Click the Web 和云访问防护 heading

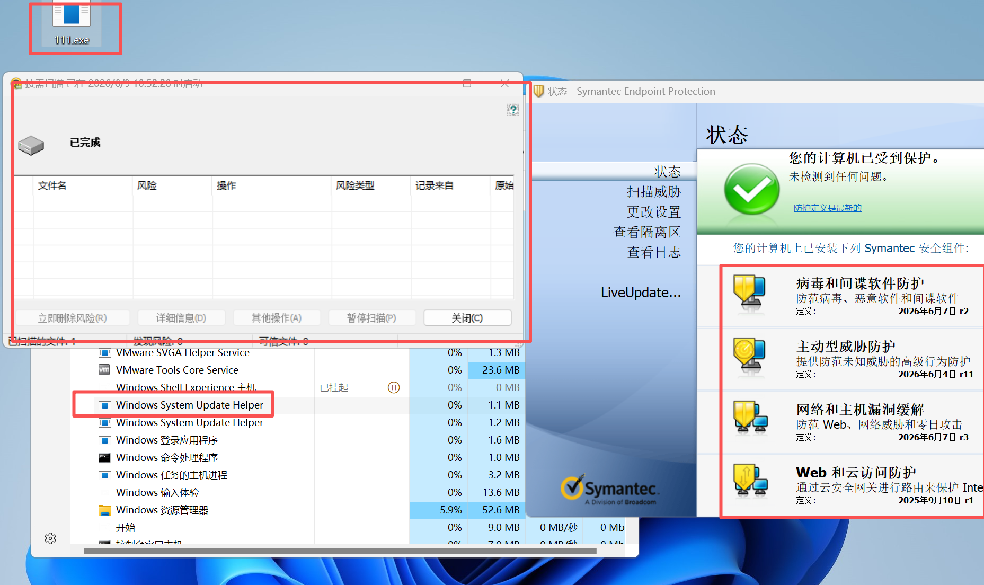point(856,473)
